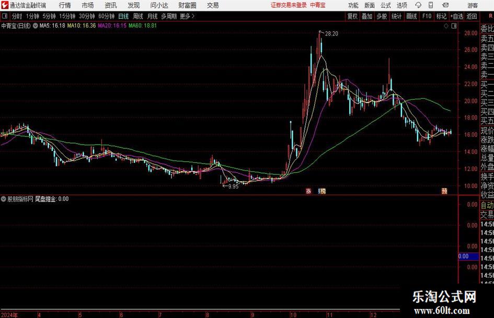
Task: Toggle the left panel icon beside 分时
Action: pyautogui.click(x=5, y=16)
